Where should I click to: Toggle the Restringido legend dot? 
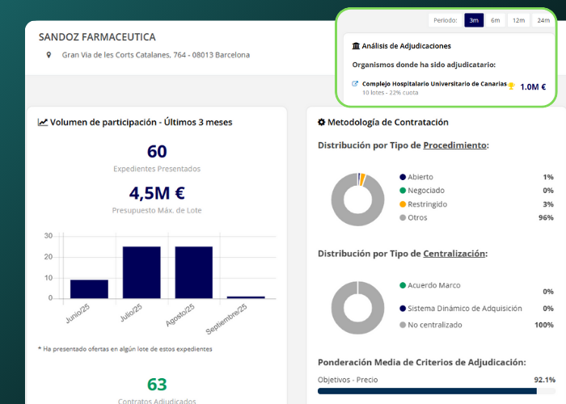coord(403,204)
